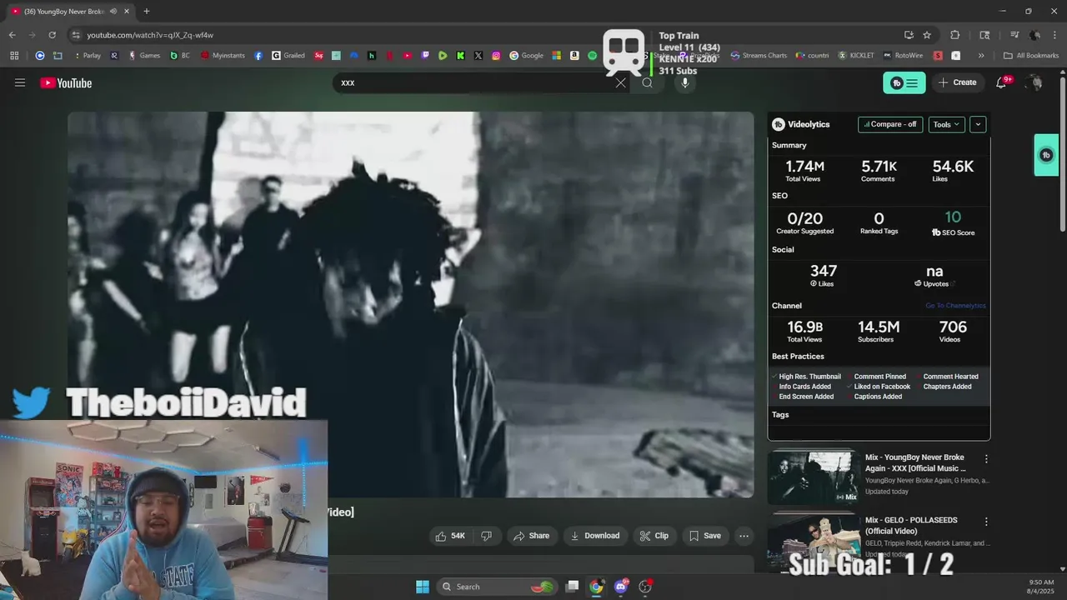Screen dimensions: 1067x600
Task: Open the Twitch bookmark icon
Action: click(425, 56)
